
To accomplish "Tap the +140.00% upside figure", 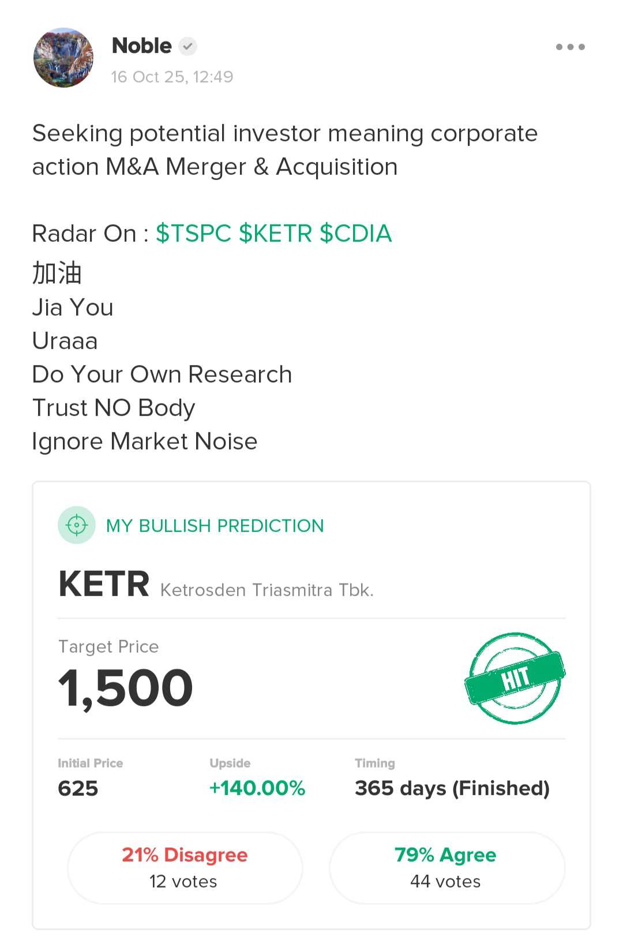I will click(257, 788).
